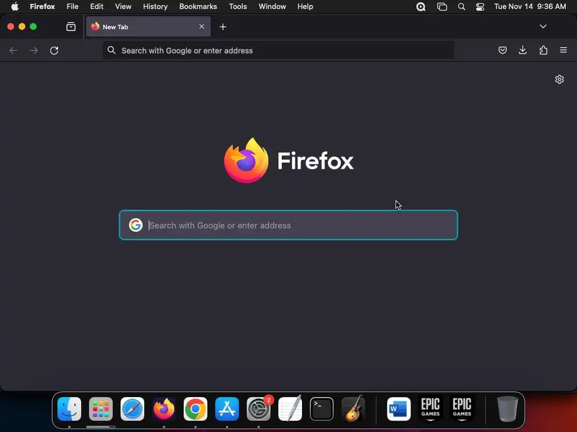Open App Store from the Dock
Image resolution: width=577 pixels, height=432 pixels.
tap(227, 409)
